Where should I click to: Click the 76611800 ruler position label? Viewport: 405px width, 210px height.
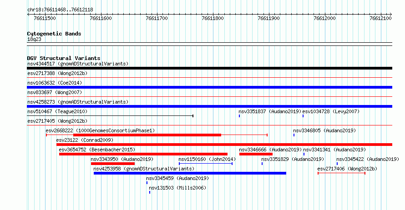pos(213,18)
